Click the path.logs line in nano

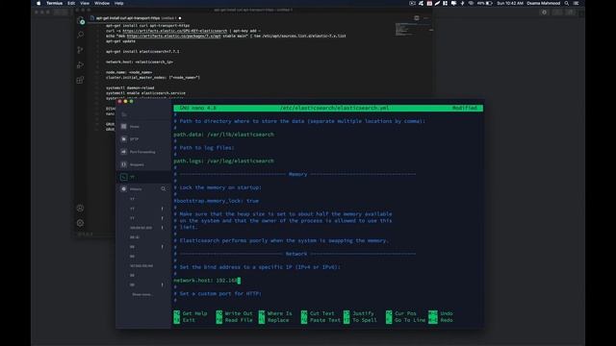[224, 161]
